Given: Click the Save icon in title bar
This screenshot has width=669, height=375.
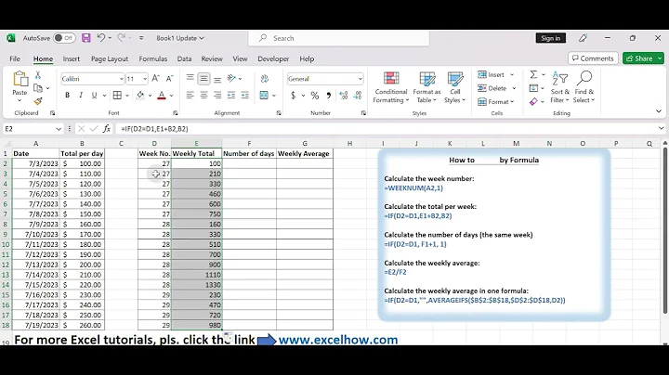Looking at the screenshot, I should pos(86,38).
